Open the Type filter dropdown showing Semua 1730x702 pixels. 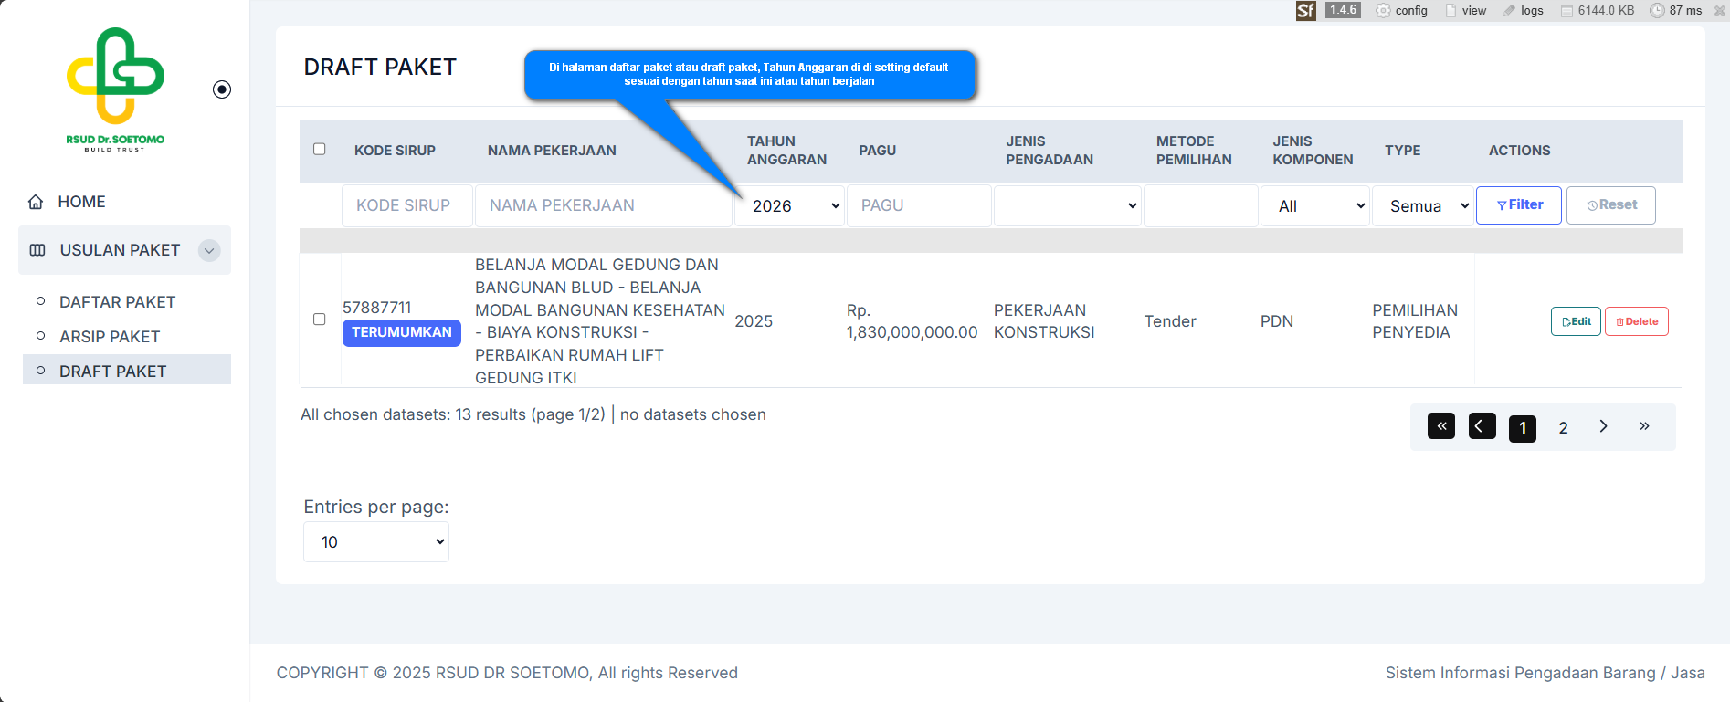coord(1423,206)
